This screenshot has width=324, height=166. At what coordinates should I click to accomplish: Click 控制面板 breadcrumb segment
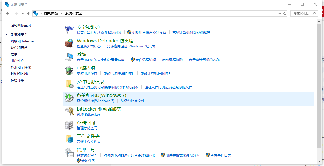[x=51, y=13]
